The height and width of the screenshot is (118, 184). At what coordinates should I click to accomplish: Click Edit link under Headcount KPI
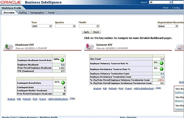(19, 99)
